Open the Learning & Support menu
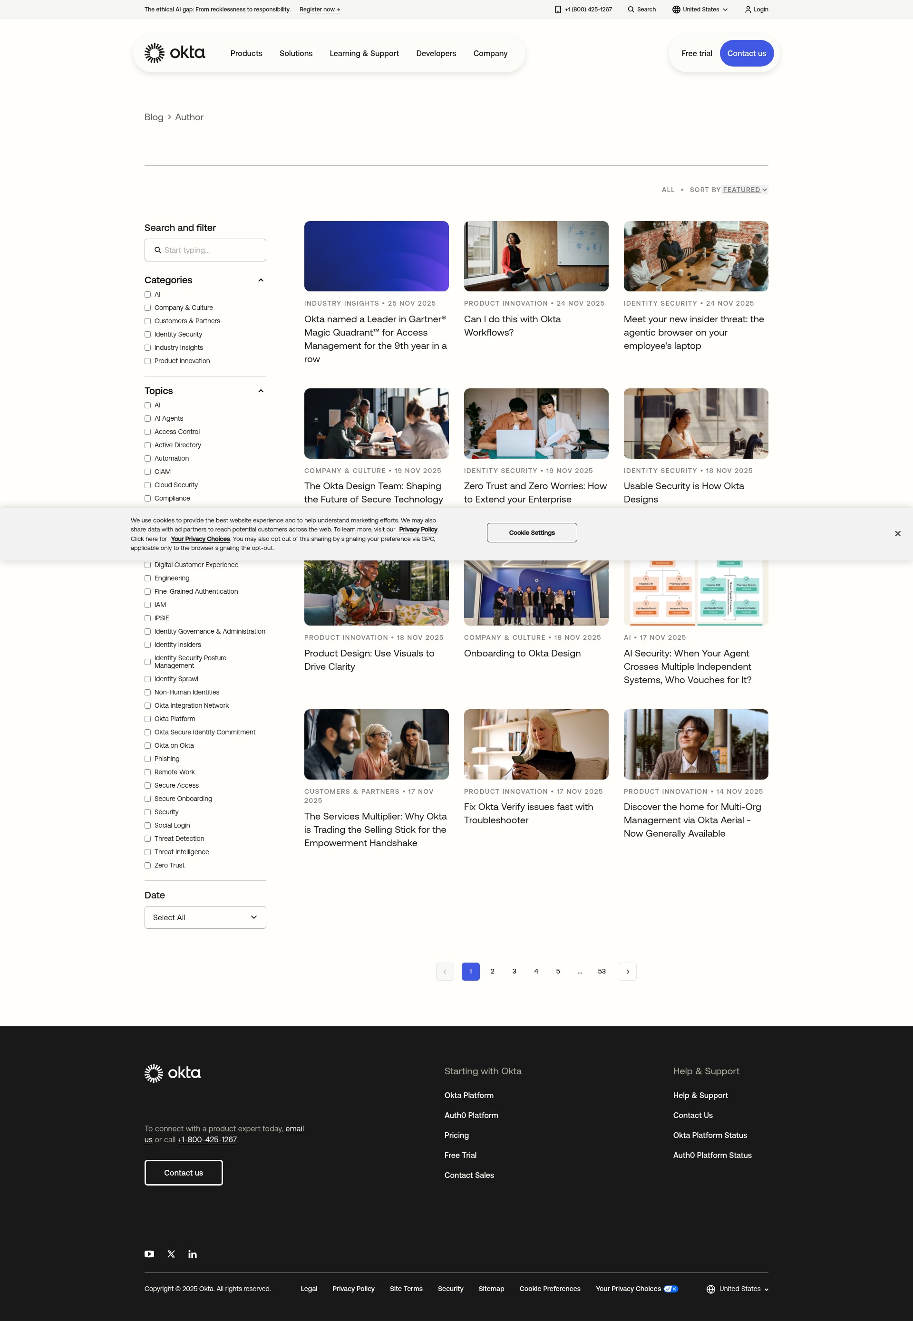913x1321 pixels. 364,53
